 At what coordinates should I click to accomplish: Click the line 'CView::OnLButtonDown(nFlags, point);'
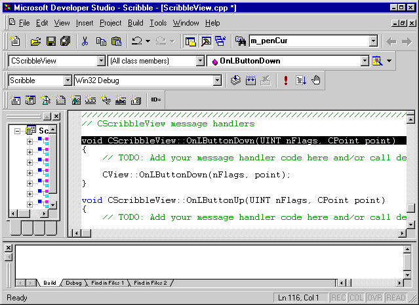(x=196, y=175)
